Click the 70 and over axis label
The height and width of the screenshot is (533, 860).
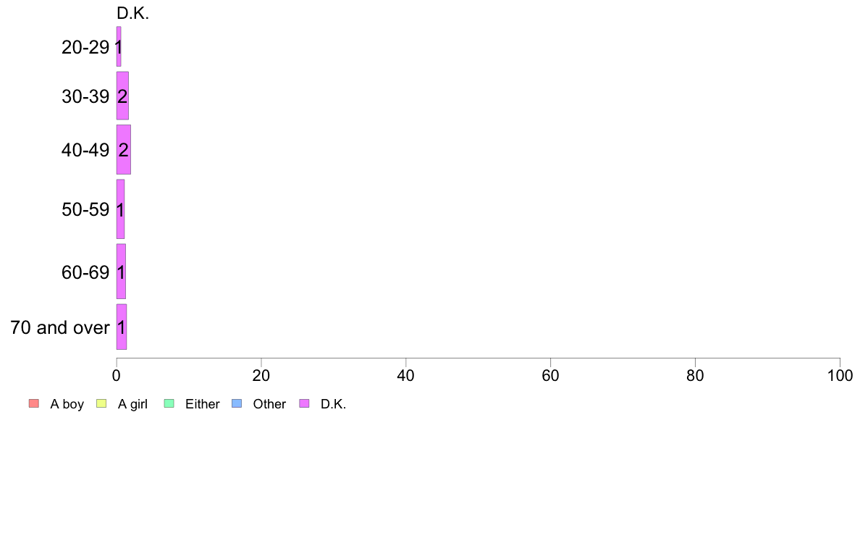click(x=60, y=328)
